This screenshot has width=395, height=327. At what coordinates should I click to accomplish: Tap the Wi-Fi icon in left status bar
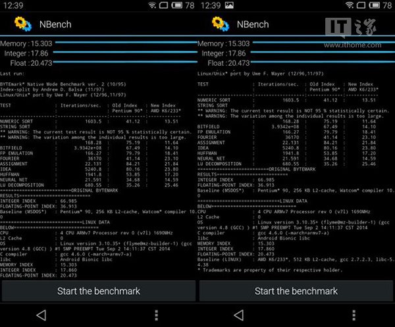152,5
